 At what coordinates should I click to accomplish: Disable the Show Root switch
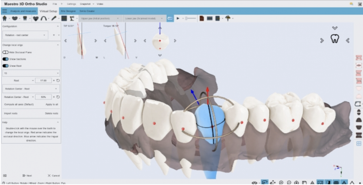click(6, 66)
